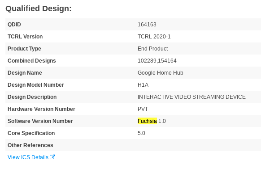Click the PVT hardware version value
Screen dimensions: 261x169
coord(143,109)
